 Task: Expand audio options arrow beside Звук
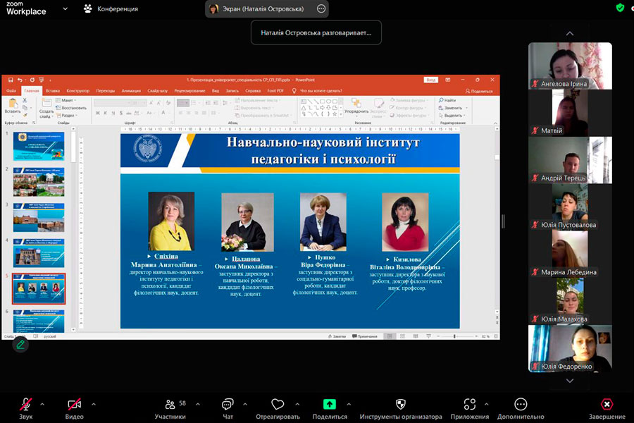[x=42, y=404]
